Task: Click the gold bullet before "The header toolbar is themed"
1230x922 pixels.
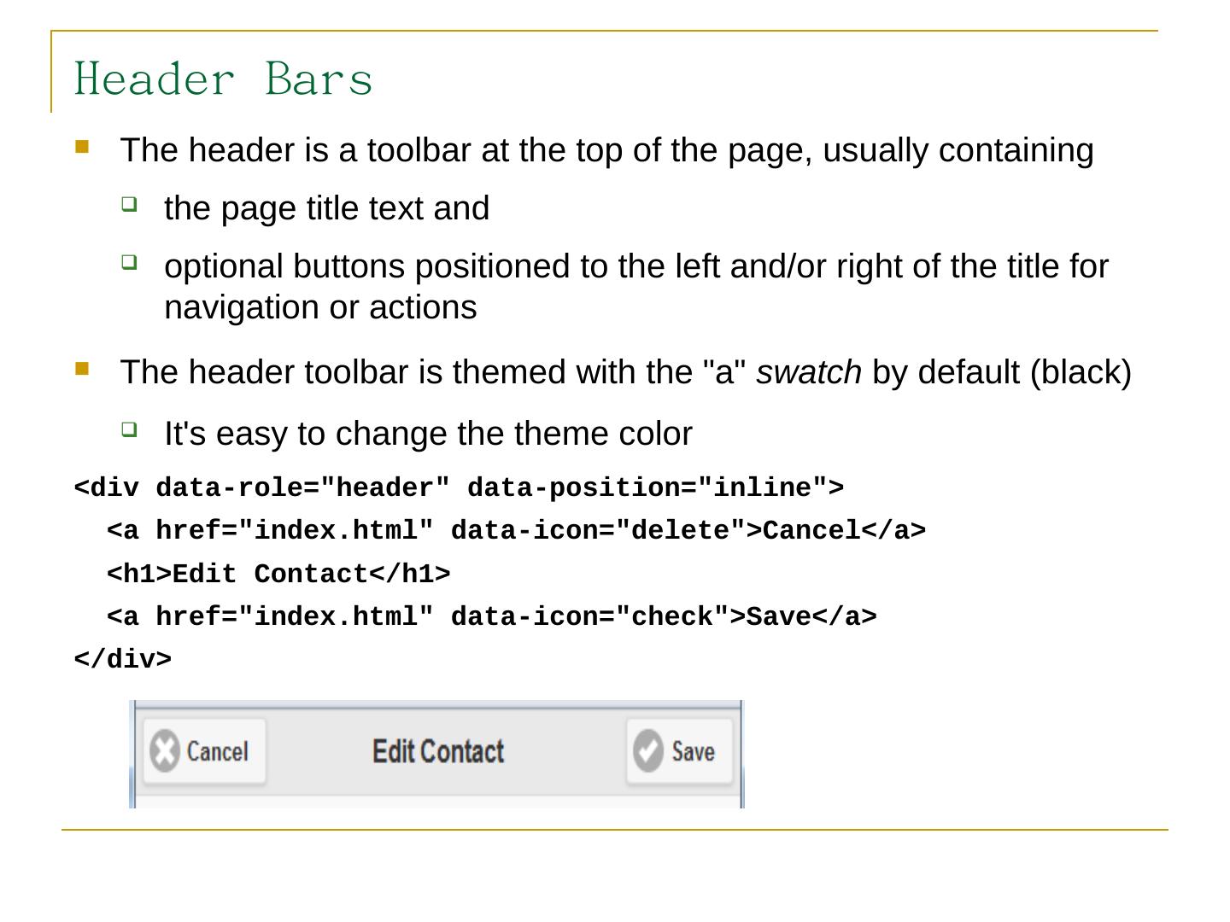Action: coord(82,369)
